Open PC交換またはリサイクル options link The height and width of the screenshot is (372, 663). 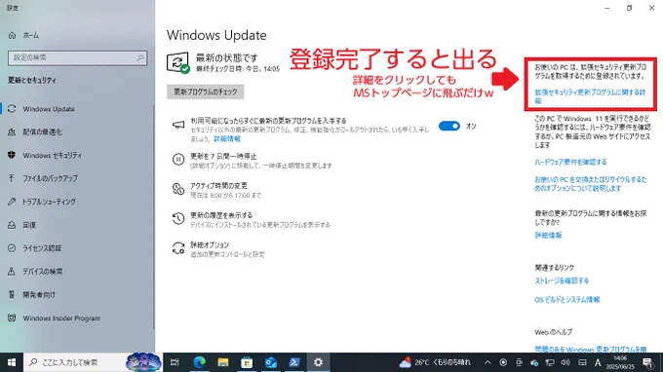pos(590,184)
